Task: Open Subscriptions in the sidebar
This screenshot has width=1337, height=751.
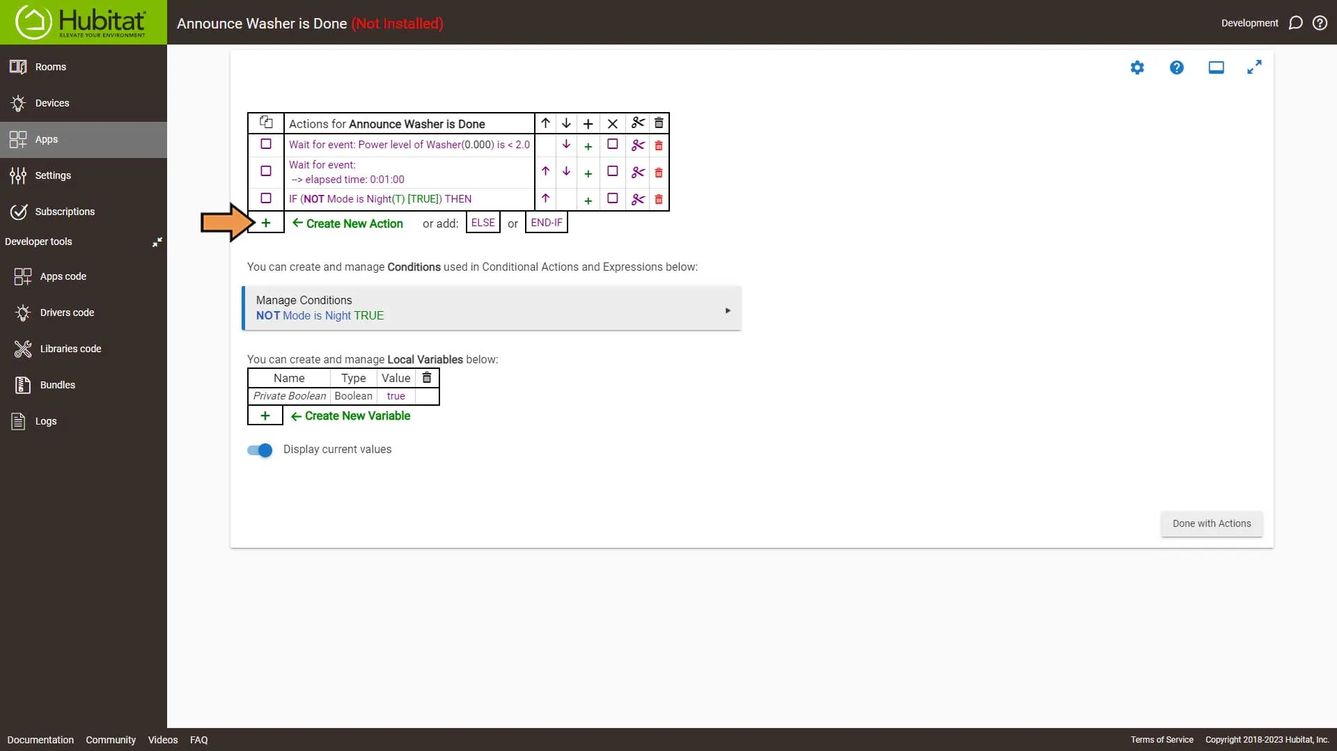Action: (x=84, y=212)
